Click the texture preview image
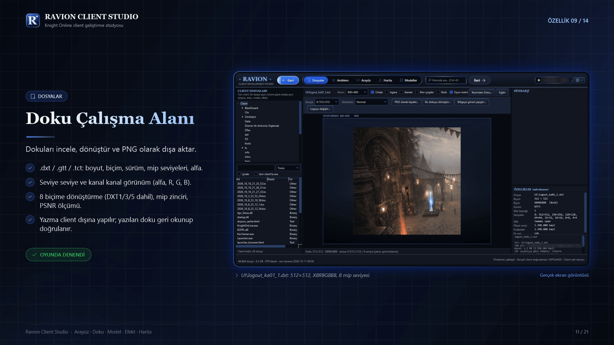Screen dimensions: 614x345 tap(407, 181)
